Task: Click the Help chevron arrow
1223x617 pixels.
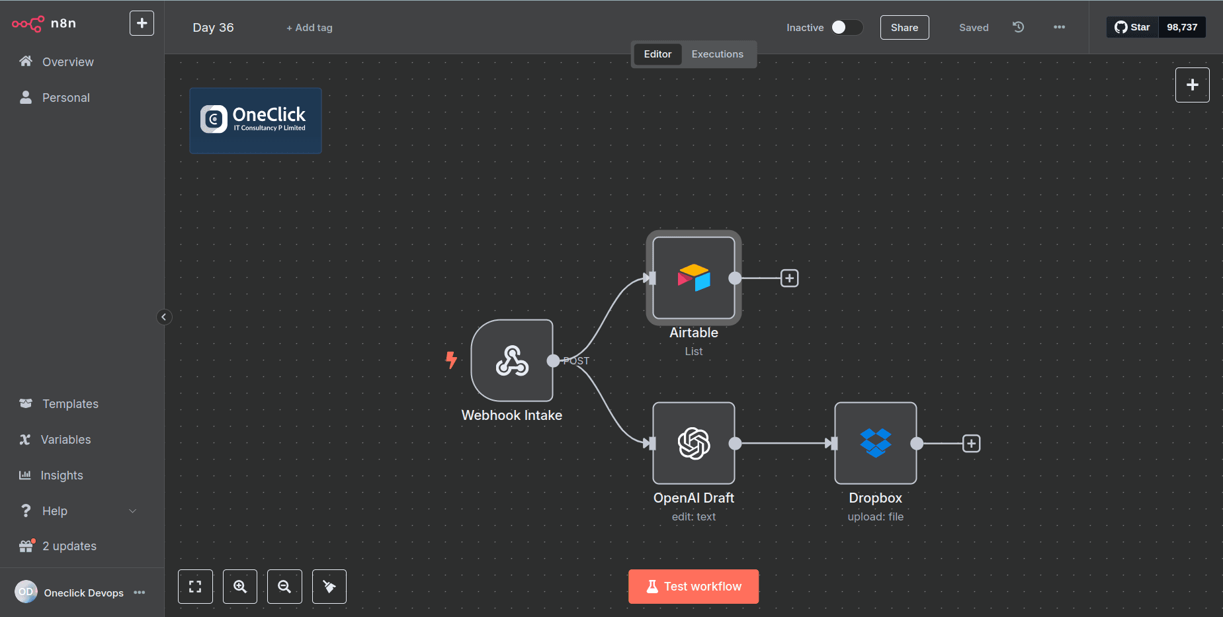Action: pos(132,511)
